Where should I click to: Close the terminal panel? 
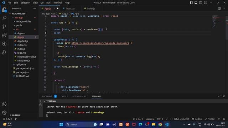point(224,96)
